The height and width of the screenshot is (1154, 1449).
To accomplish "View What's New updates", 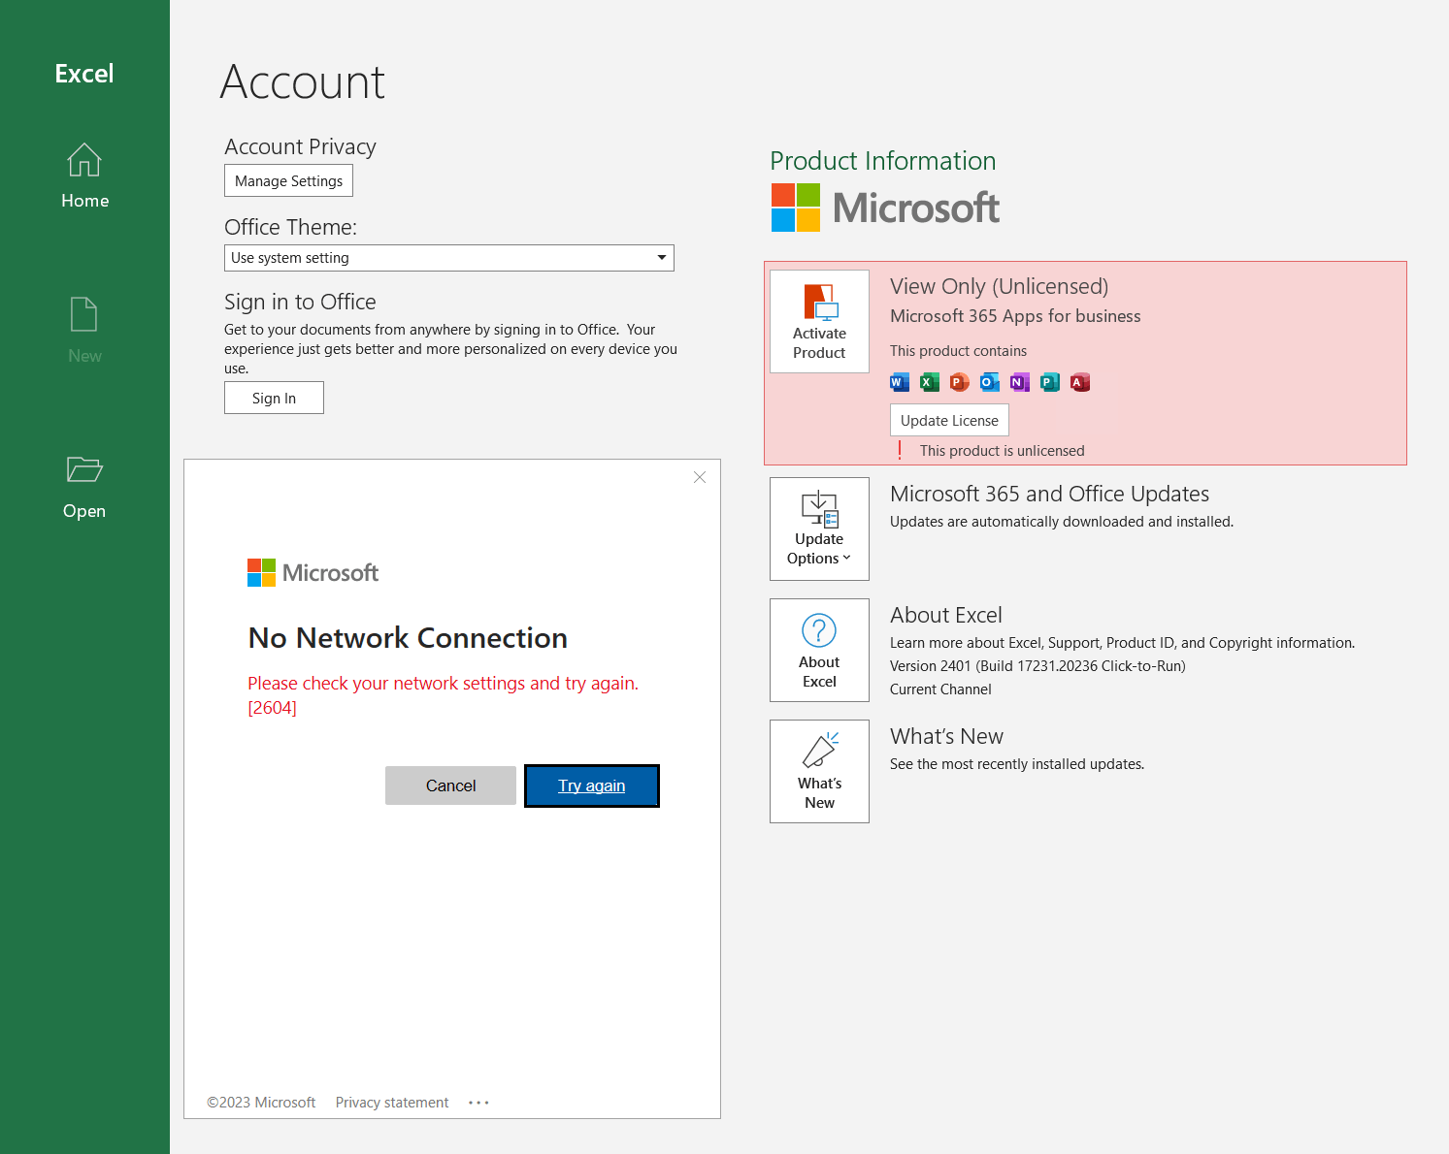I will click(x=819, y=771).
